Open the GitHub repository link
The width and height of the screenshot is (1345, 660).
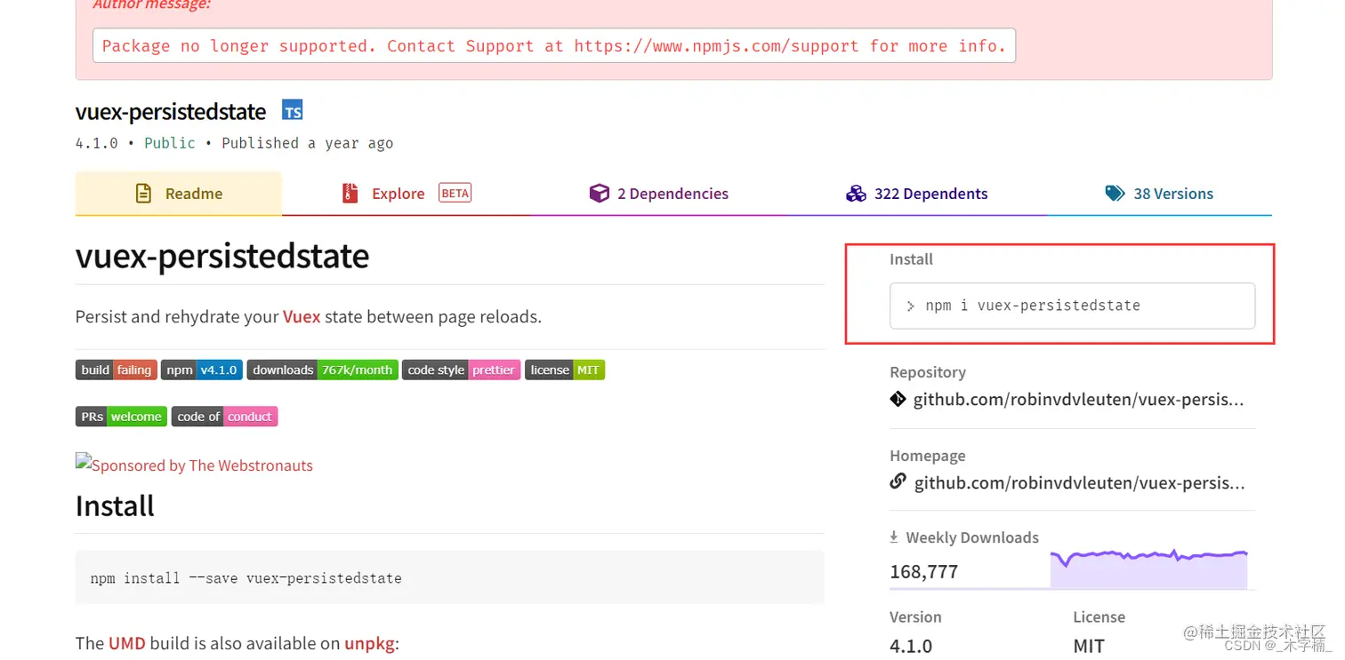coord(1078,399)
